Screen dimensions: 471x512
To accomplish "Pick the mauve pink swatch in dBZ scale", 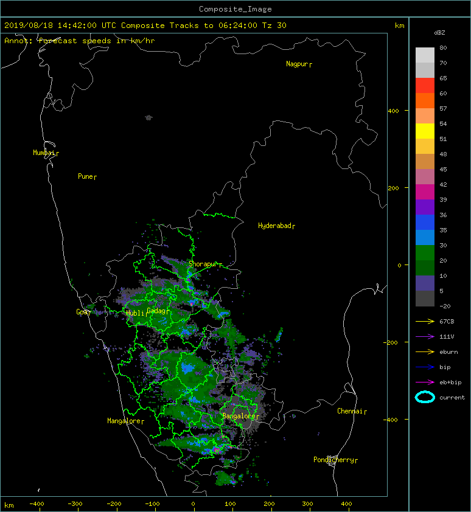I will point(425,177).
